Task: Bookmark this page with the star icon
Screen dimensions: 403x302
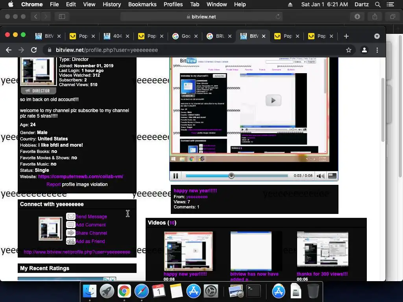Action: click(349, 50)
